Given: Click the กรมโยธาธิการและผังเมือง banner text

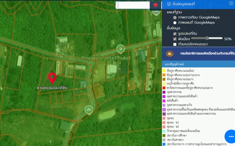Looking at the screenshot, I should pyautogui.click(x=207, y=53).
